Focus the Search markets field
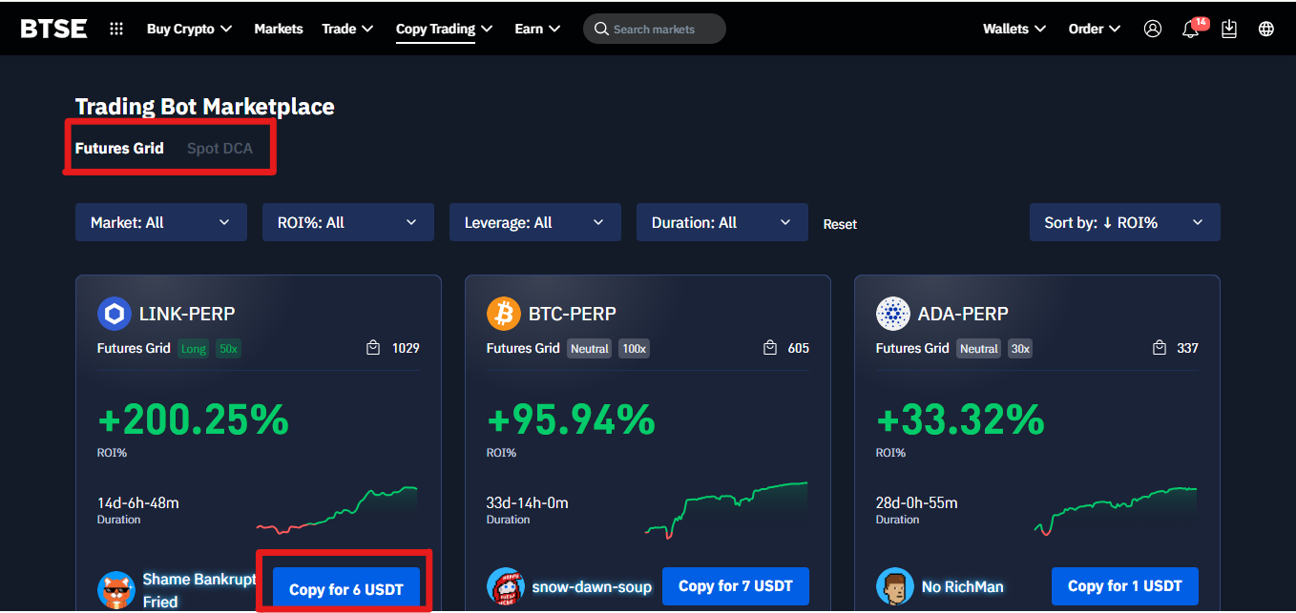The image size is (1296, 613). (655, 29)
